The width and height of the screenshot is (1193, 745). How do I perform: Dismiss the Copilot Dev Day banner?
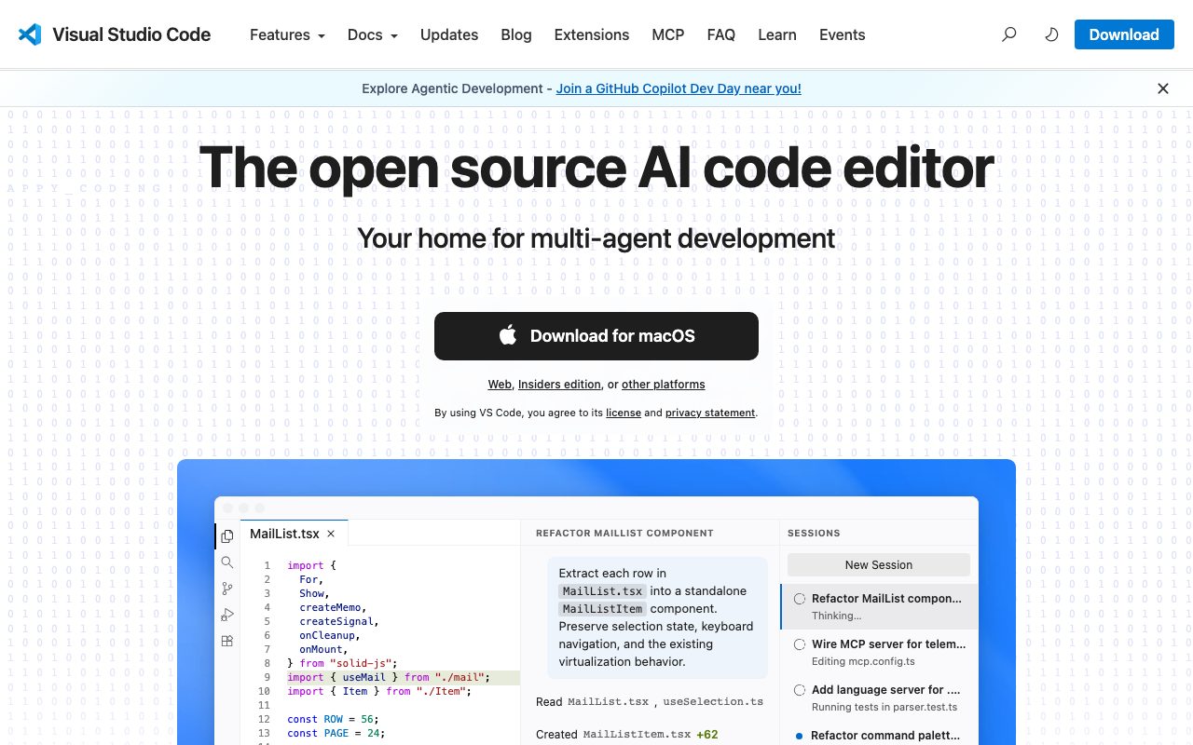click(x=1162, y=88)
